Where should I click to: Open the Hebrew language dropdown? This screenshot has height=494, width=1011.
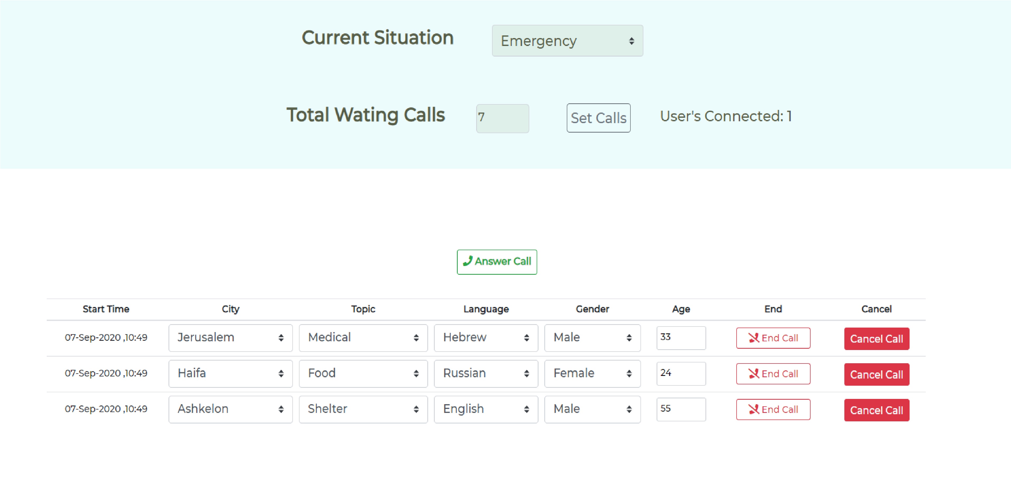coord(486,338)
